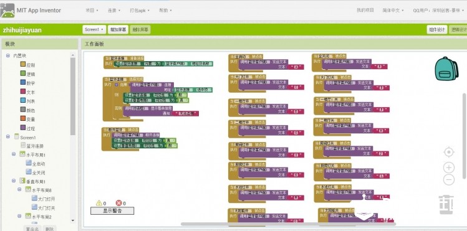Open the QQ用户 account dropdown

click(438, 11)
